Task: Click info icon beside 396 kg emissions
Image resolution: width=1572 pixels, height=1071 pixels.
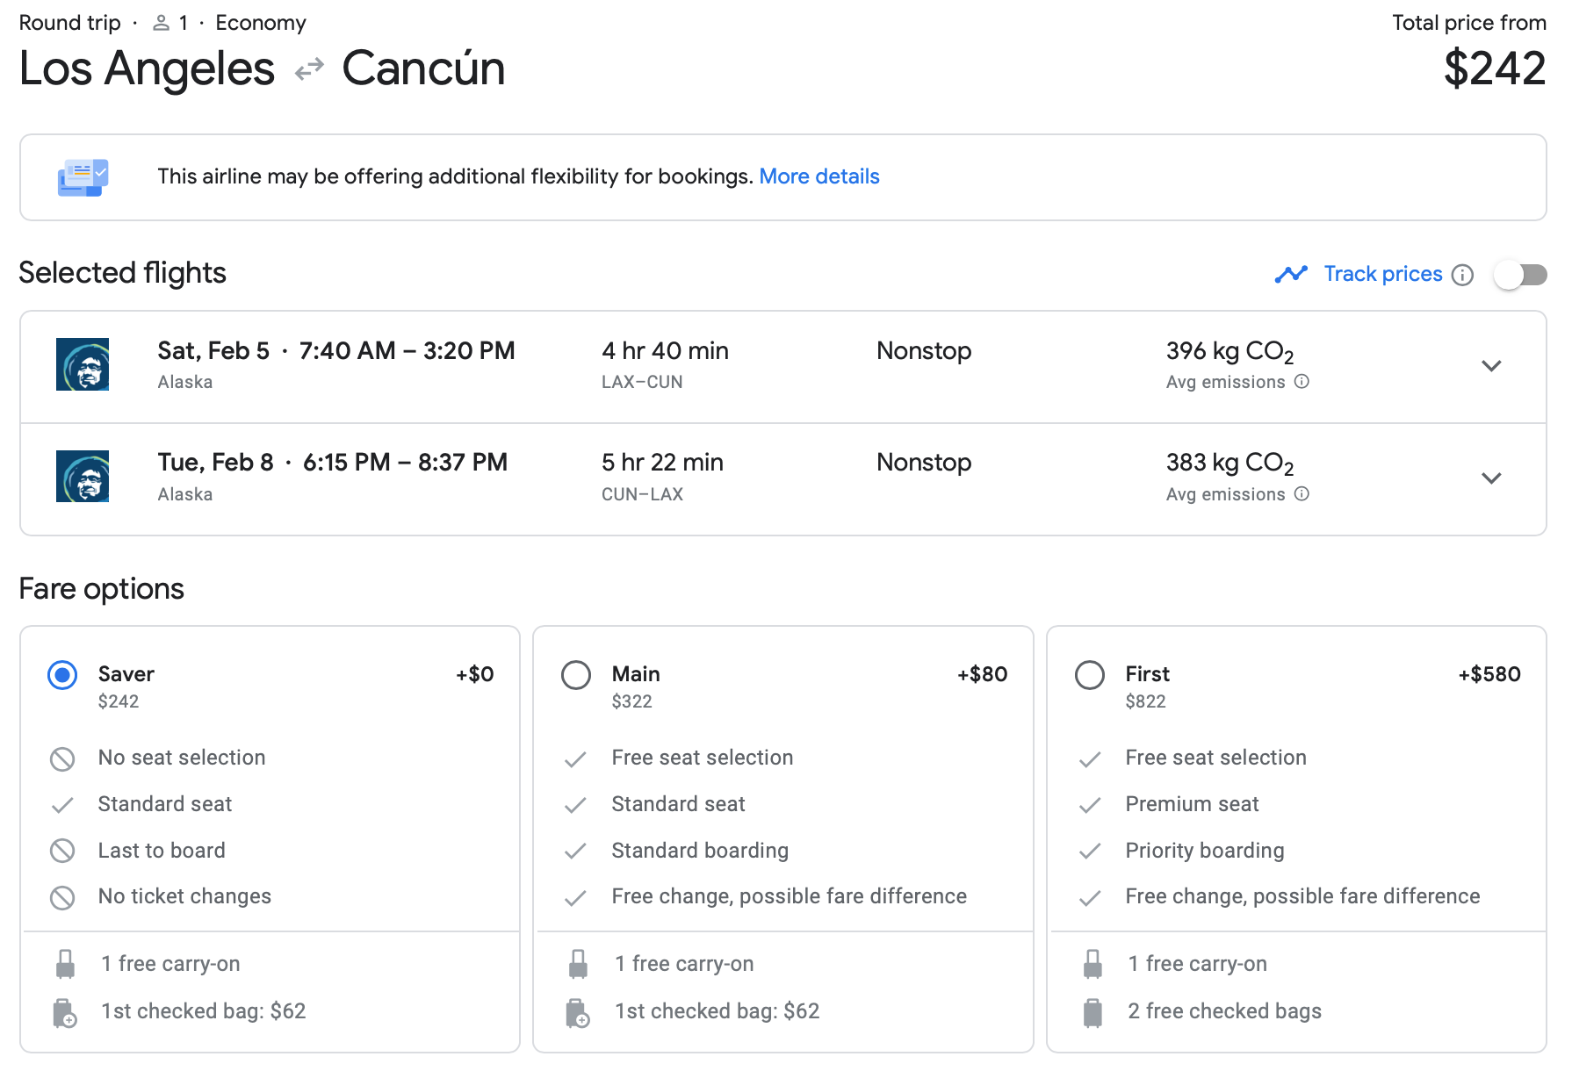Action: pyautogui.click(x=1302, y=382)
